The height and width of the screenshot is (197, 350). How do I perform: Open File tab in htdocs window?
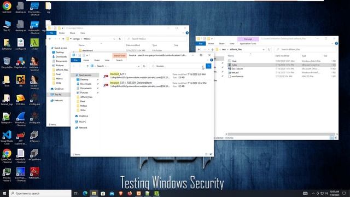[x=51, y=33]
